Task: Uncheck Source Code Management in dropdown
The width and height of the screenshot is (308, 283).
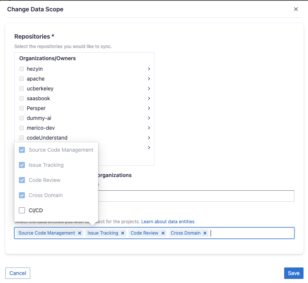Action: [22, 150]
